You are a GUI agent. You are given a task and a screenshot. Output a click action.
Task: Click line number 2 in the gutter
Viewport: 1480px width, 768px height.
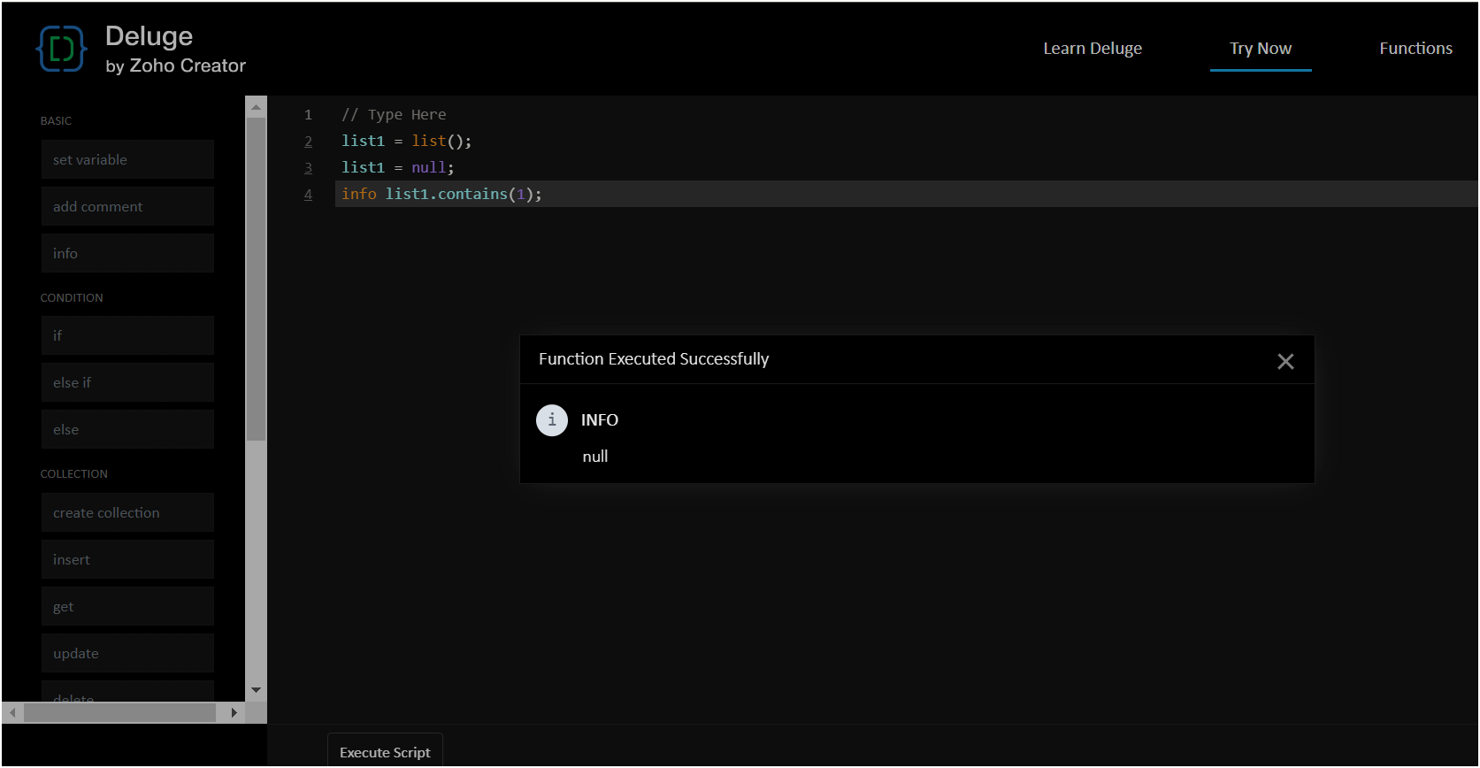pyautogui.click(x=309, y=141)
